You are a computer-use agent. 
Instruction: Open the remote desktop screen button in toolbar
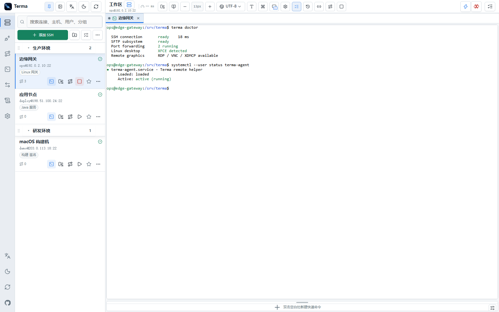[x=174, y=7]
